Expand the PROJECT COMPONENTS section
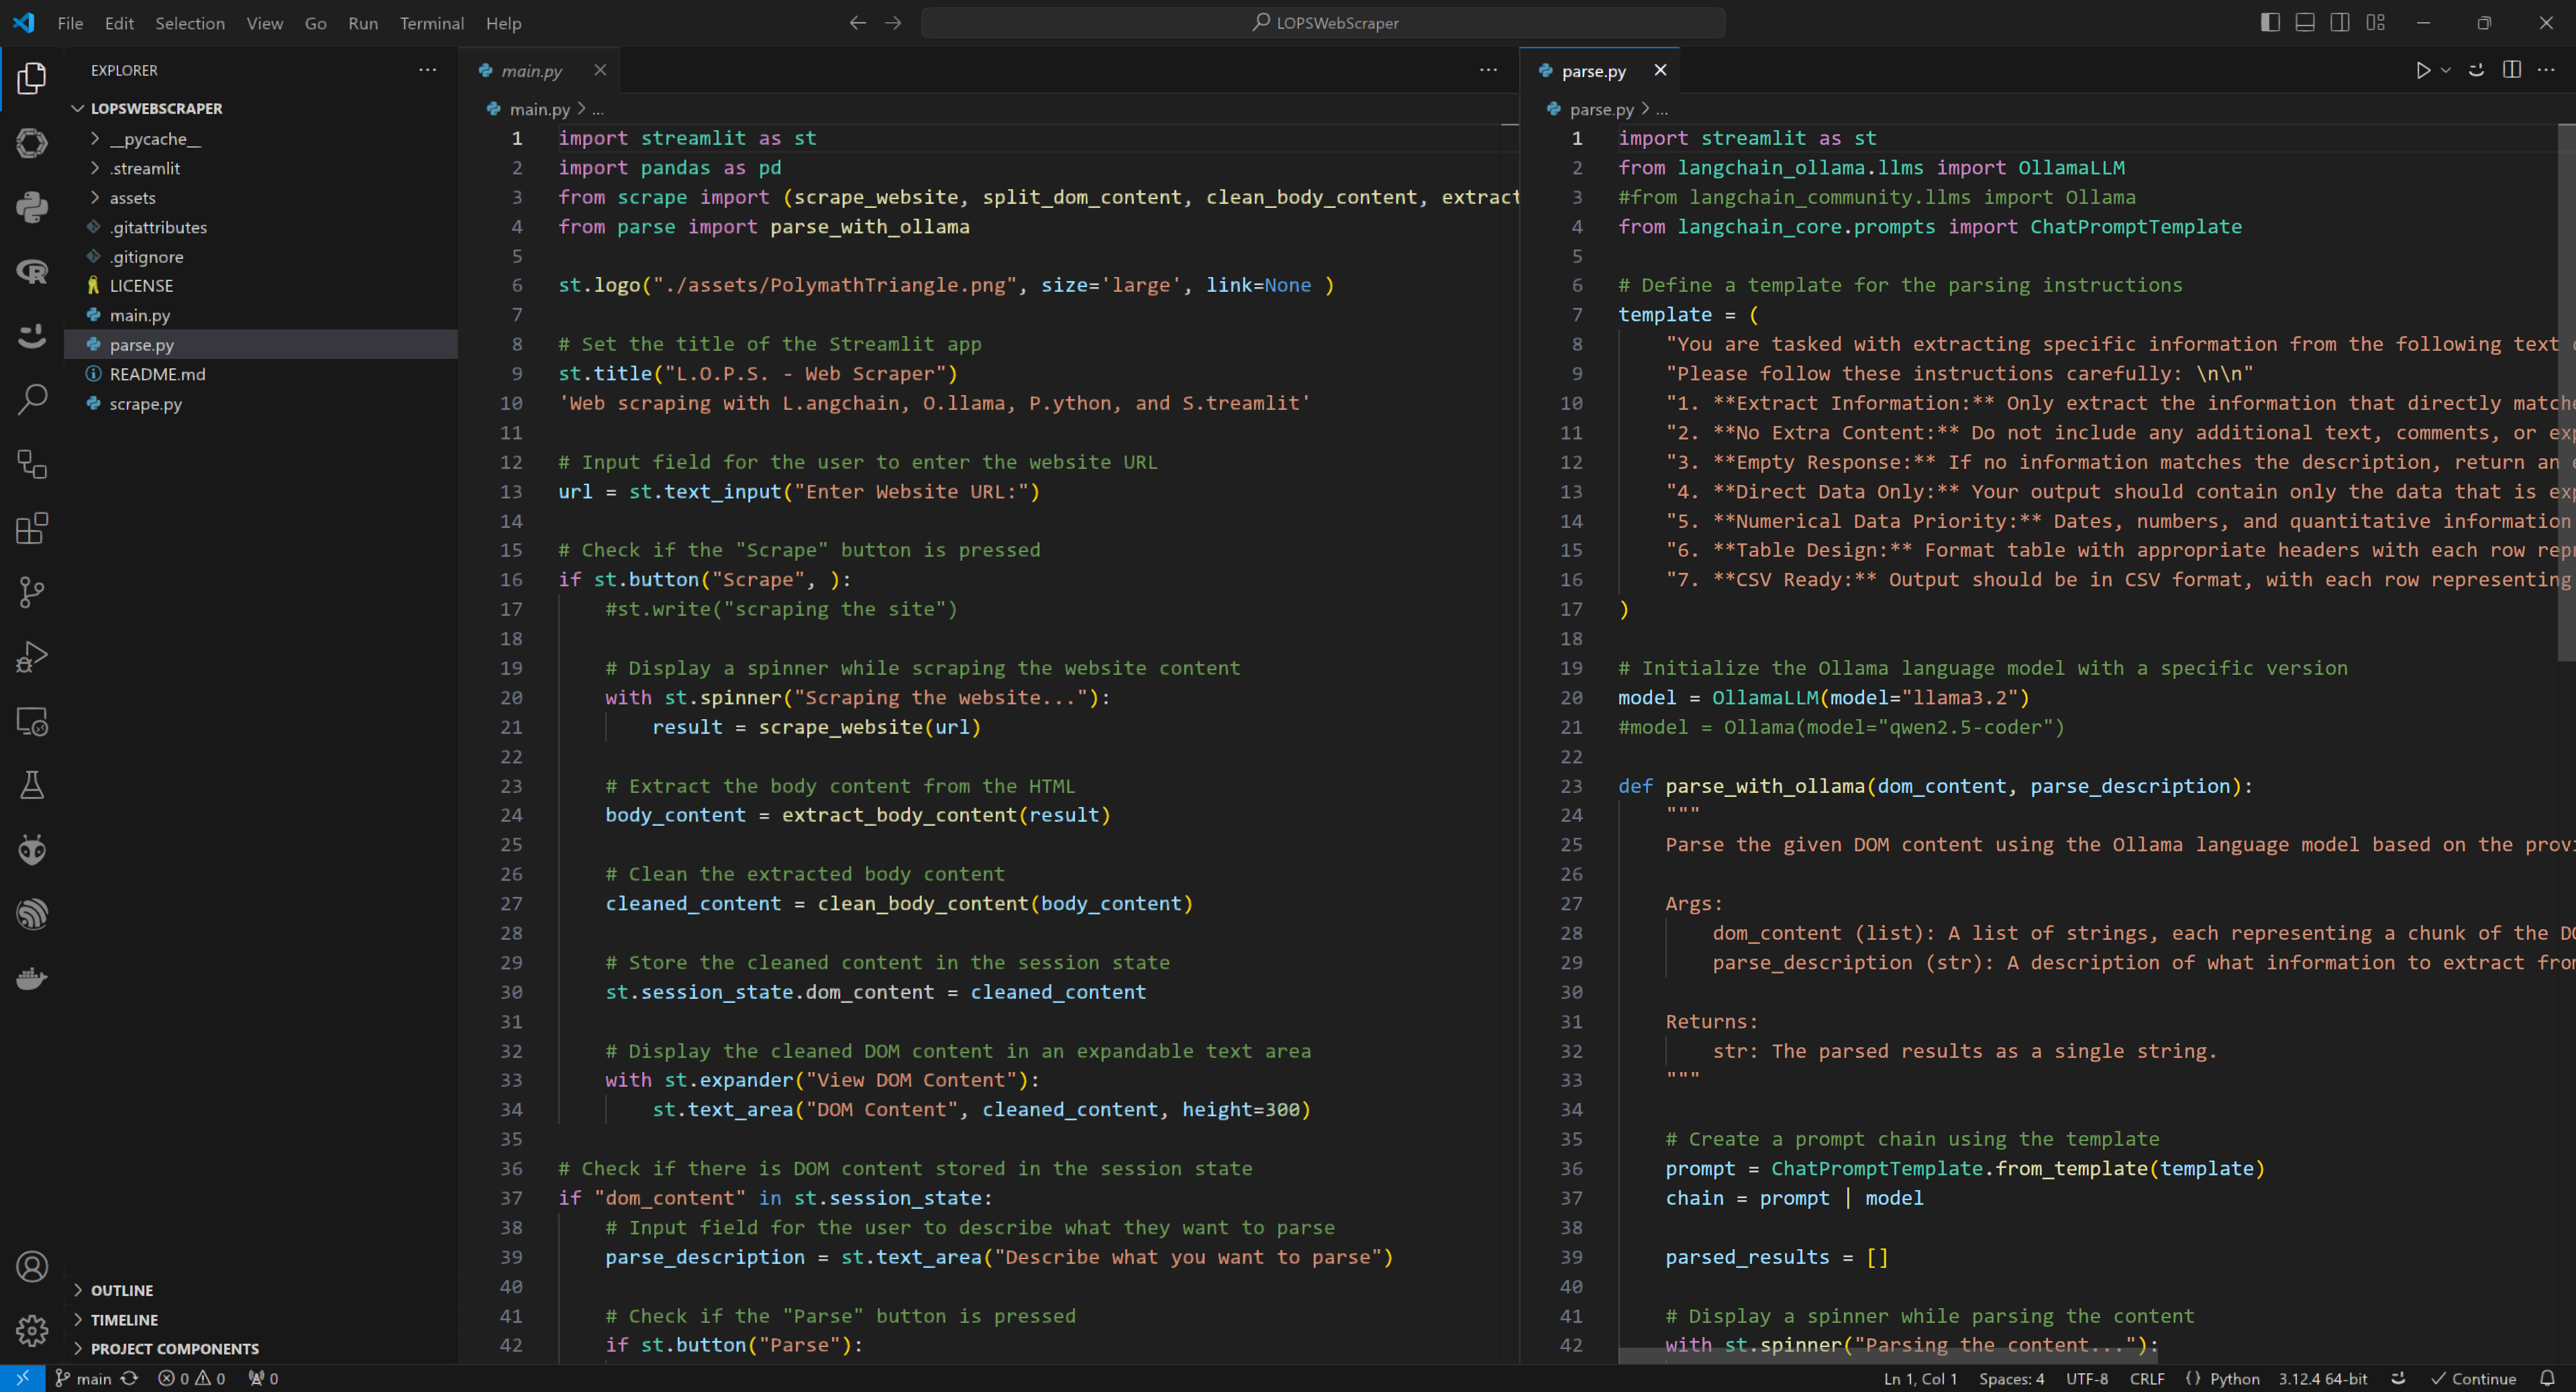This screenshot has width=2576, height=1392. pos(261,1349)
